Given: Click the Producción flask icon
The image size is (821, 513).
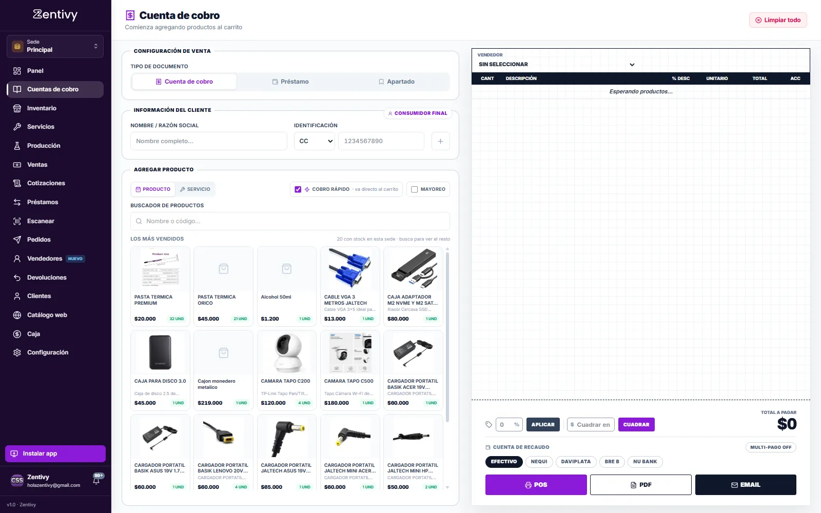Looking at the screenshot, I should 17,146.
